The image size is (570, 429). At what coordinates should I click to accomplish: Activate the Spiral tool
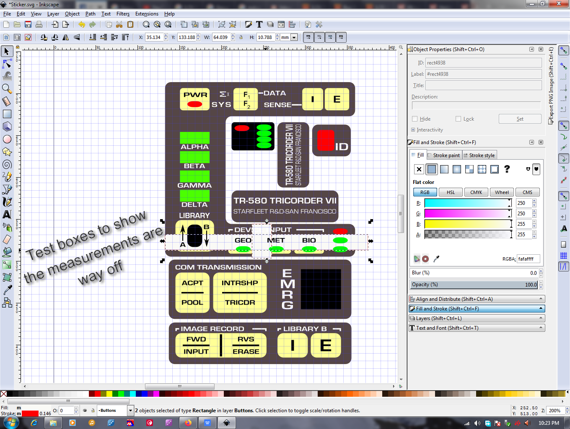pos(7,164)
